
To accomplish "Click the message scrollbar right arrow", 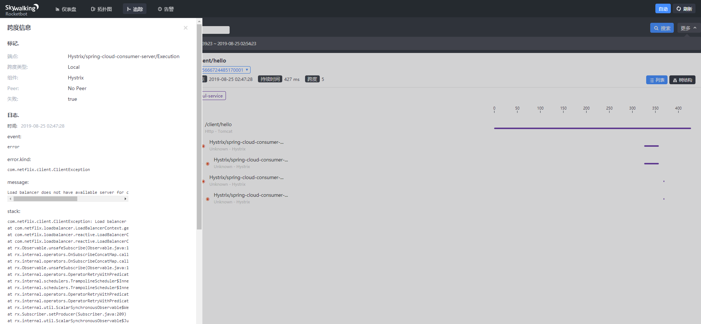I will [x=125, y=199].
